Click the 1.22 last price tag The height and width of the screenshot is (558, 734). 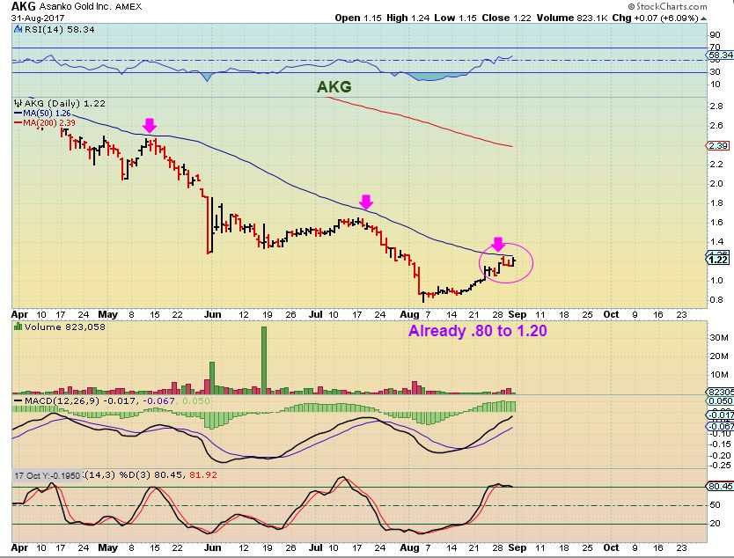[718, 260]
